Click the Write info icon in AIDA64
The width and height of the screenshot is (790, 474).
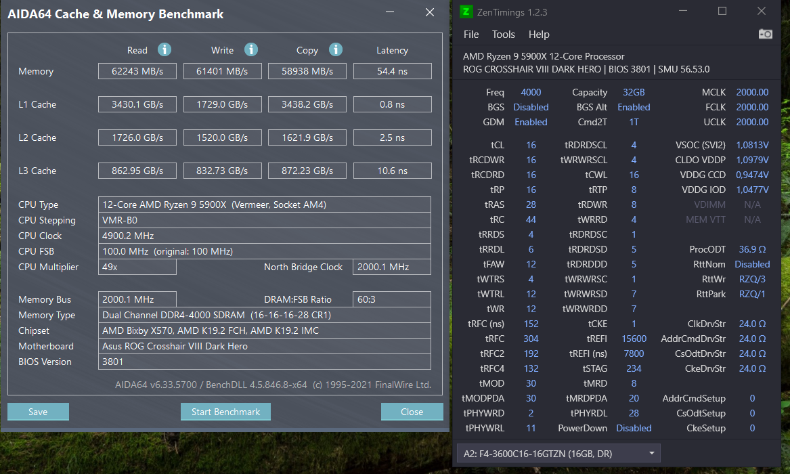pyautogui.click(x=251, y=49)
